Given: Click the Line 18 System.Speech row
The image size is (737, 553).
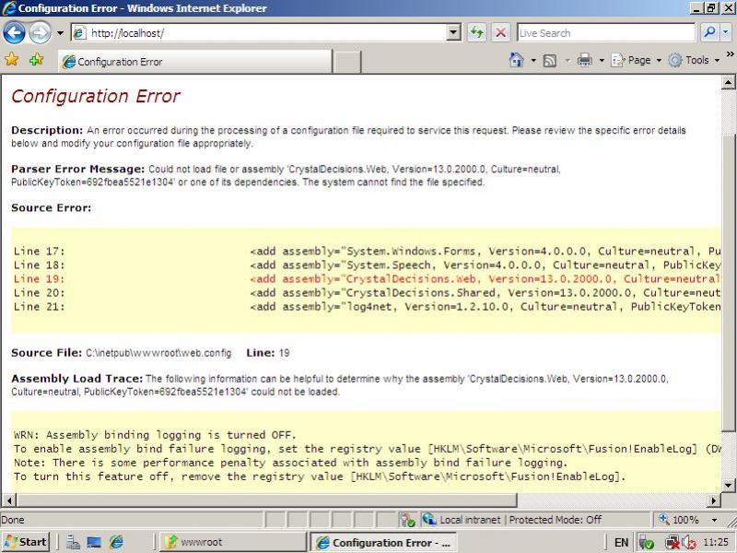Looking at the screenshot, I should click(x=367, y=265).
